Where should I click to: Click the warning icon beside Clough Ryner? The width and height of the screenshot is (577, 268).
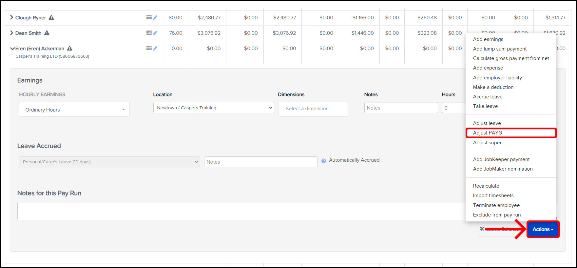pyautogui.click(x=51, y=17)
